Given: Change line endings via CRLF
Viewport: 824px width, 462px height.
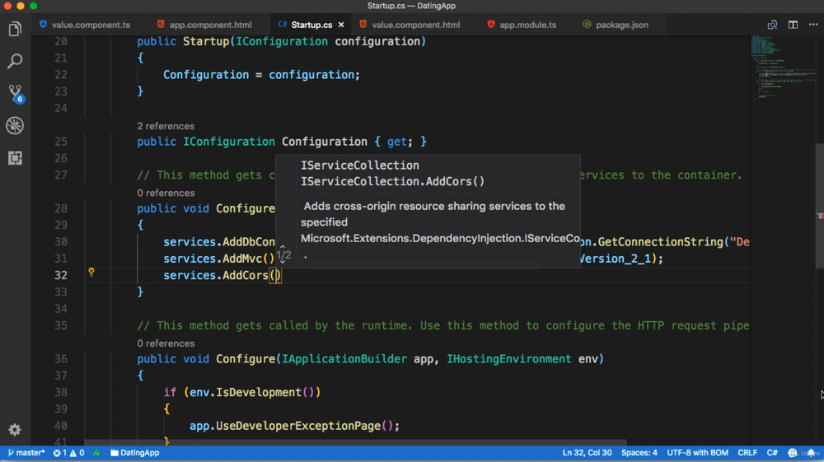Looking at the screenshot, I should (747, 453).
